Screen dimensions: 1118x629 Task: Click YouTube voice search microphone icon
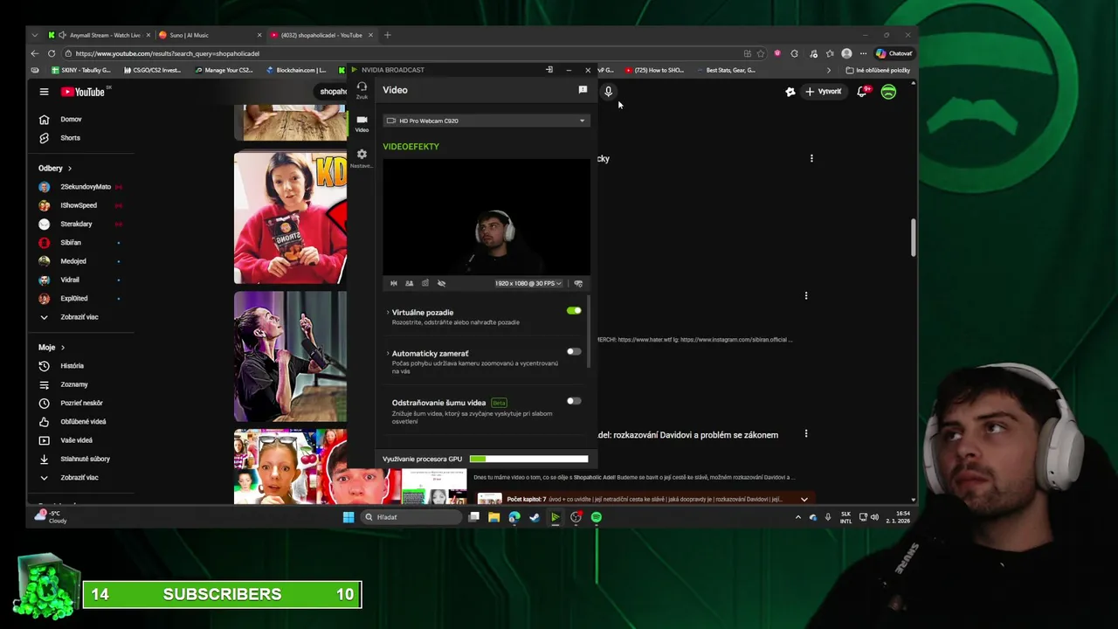(609, 91)
